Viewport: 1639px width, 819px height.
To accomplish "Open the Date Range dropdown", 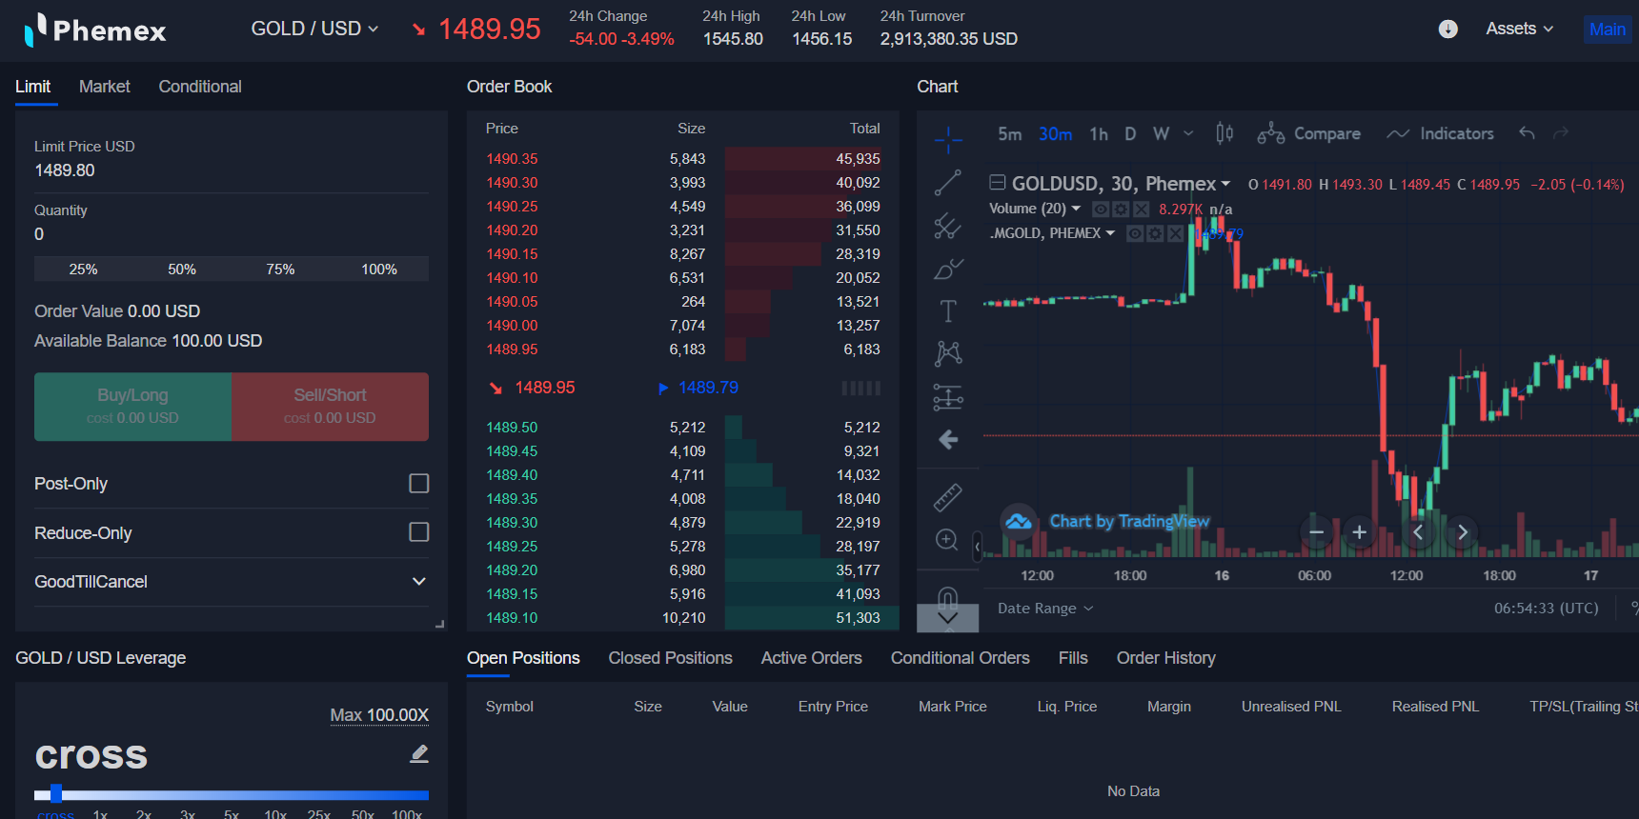I will pyautogui.click(x=1045, y=609).
